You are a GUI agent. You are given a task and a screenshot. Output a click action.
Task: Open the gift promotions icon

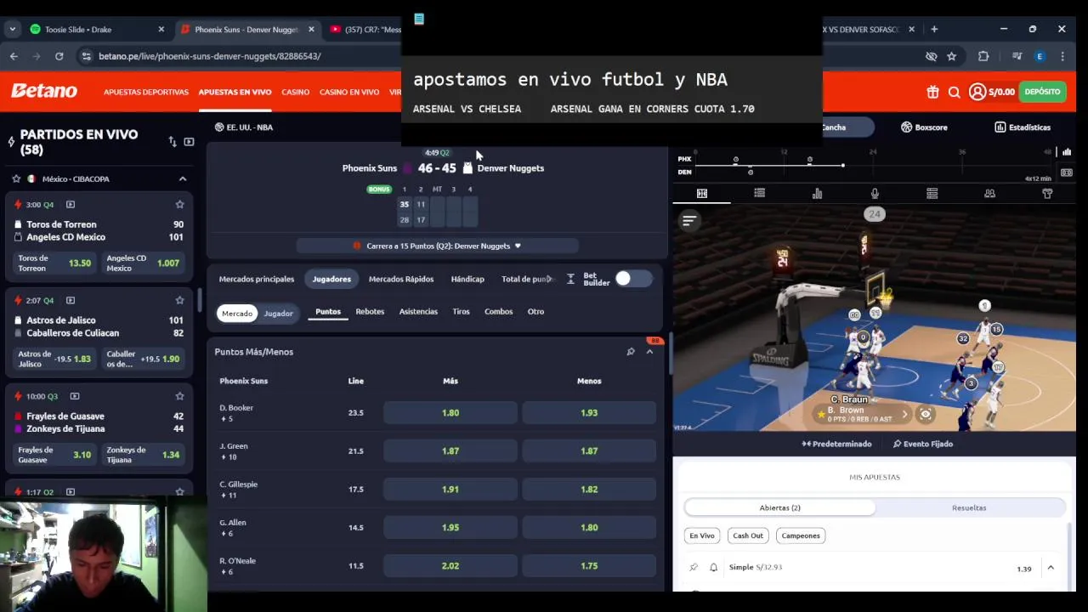[x=932, y=92]
